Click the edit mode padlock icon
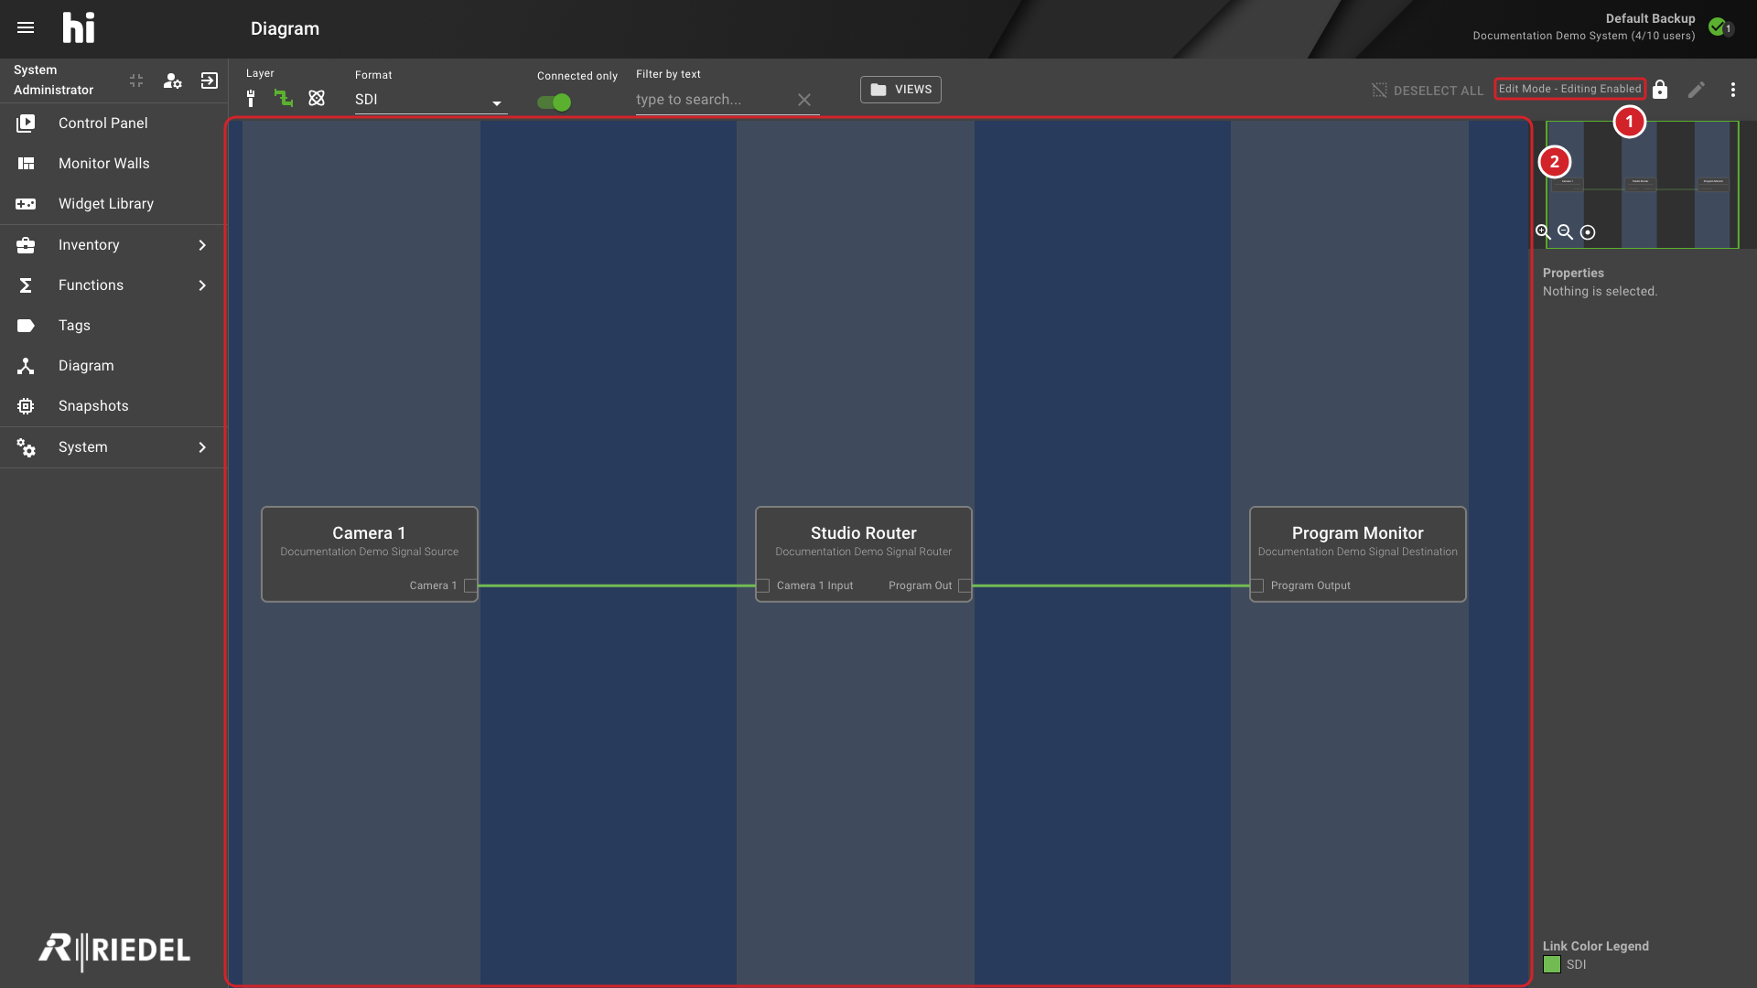Viewport: 1757px width, 988px height. [x=1660, y=89]
